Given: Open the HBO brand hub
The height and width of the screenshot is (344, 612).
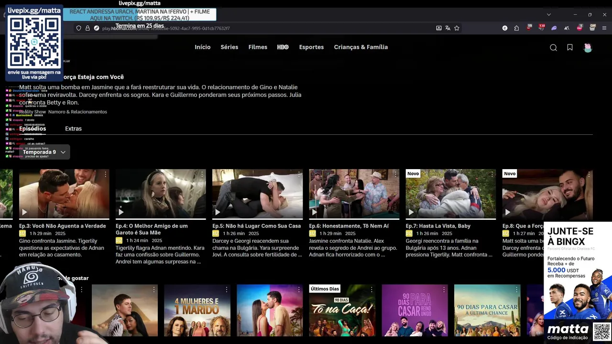Looking at the screenshot, I should tap(283, 47).
